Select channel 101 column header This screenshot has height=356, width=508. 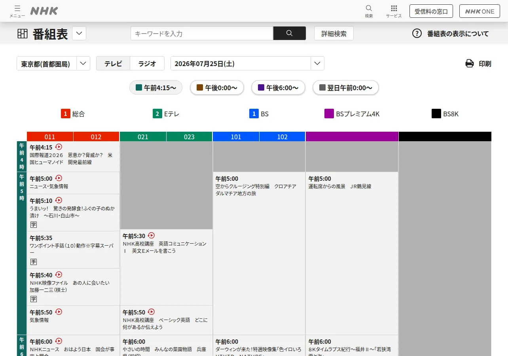[x=236, y=137]
